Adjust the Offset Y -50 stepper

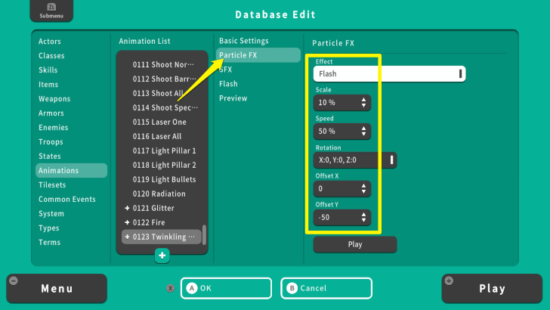342,218
